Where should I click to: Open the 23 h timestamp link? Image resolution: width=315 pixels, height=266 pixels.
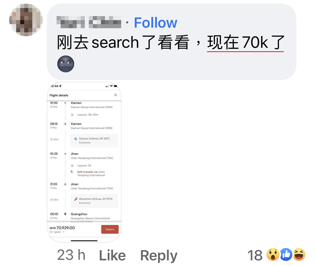[x=71, y=255]
